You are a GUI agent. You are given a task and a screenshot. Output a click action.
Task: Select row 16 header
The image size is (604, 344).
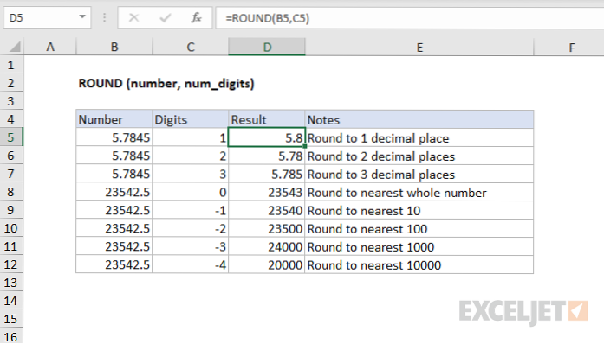11,337
